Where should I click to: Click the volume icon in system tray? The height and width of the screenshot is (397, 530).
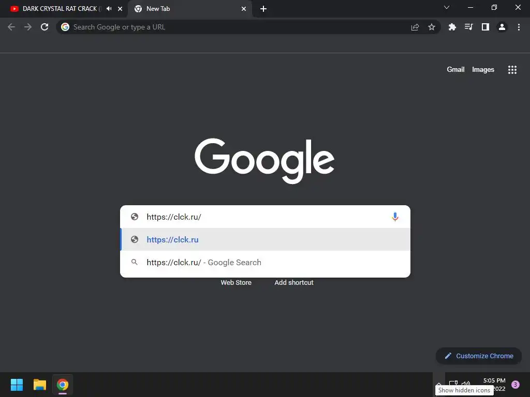466,384
